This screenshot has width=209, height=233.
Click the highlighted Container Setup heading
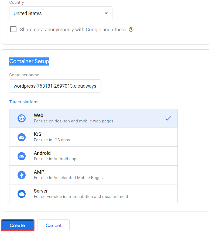click(x=29, y=61)
